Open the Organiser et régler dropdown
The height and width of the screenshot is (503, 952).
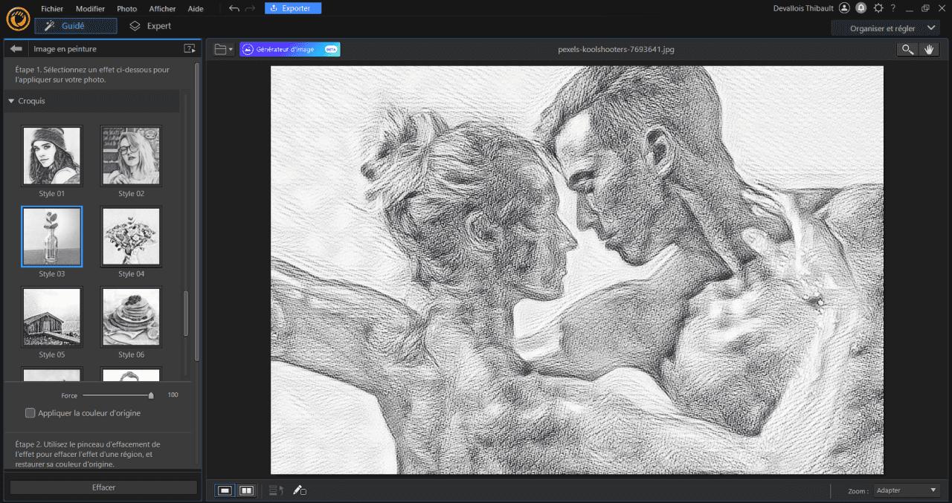885,27
